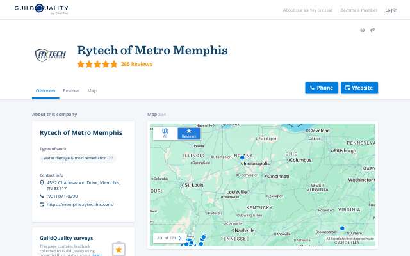This screenshot has width=410, height=256.
Task: Click the blue marker near Greensboro
Action: [x=342, y=228]
